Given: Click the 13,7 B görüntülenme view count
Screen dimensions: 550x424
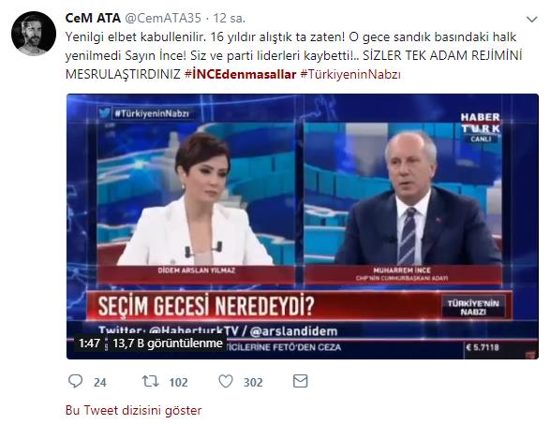Looking at the screenshot, I should (x=168, y=344).
